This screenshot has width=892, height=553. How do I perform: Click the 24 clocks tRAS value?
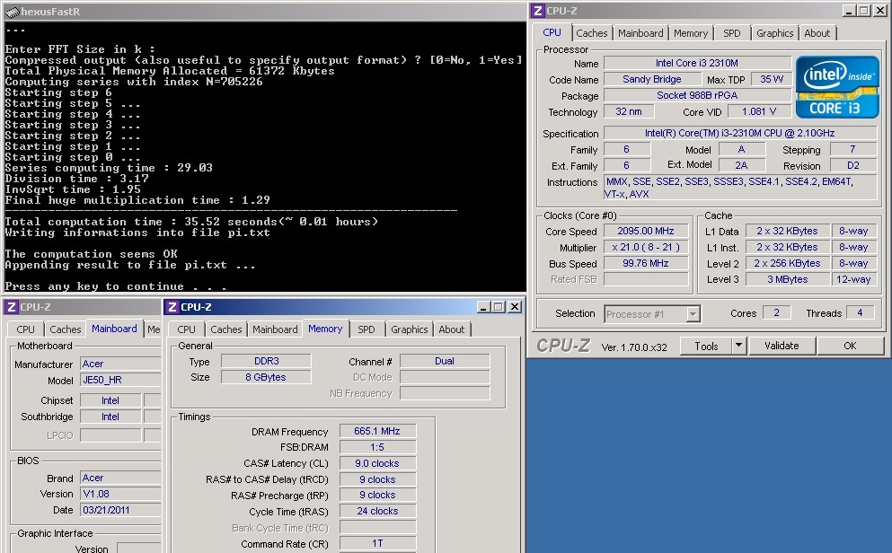point(377,512)
